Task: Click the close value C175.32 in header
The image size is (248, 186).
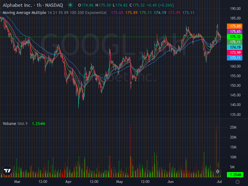Action: [x=137, y=5]
